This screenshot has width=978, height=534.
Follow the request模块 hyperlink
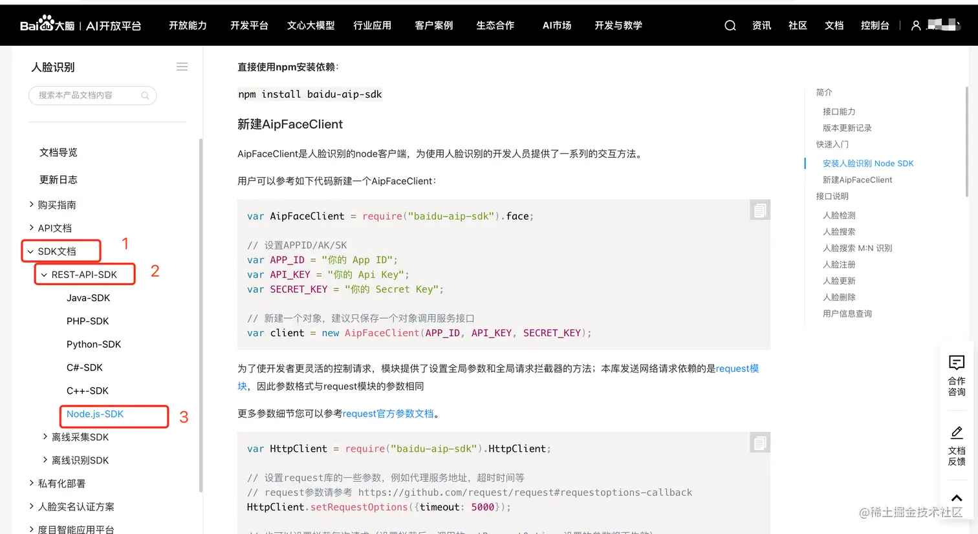(737, 368)
